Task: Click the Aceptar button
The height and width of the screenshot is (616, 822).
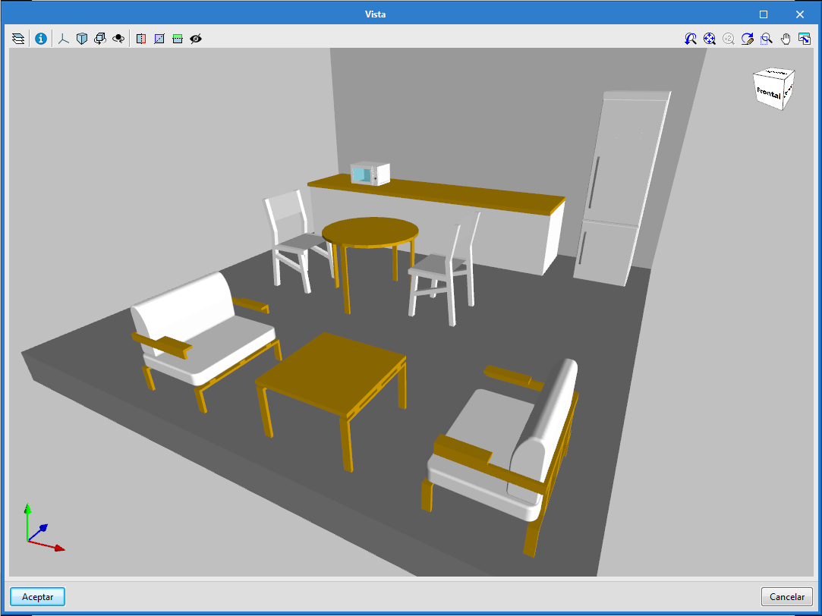Action: tap(38, 596)
